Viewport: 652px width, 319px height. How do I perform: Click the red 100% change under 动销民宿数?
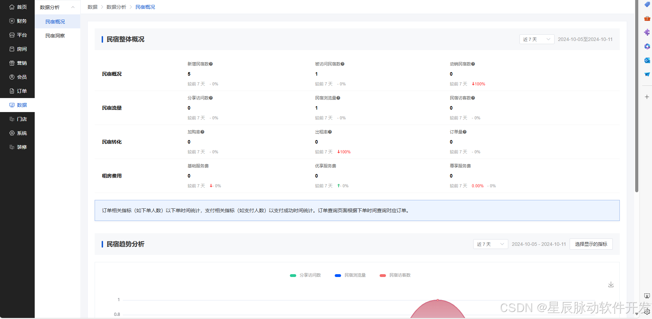(478, 84)
